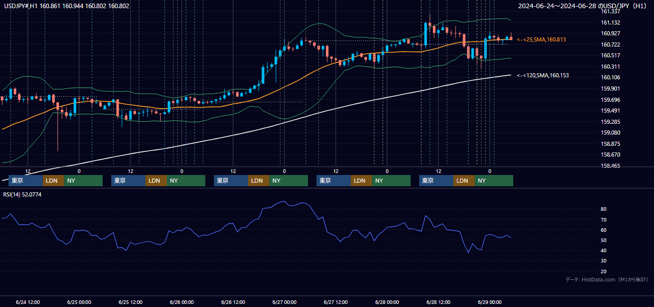Click price axis value 160.106

tap(611, 77)
